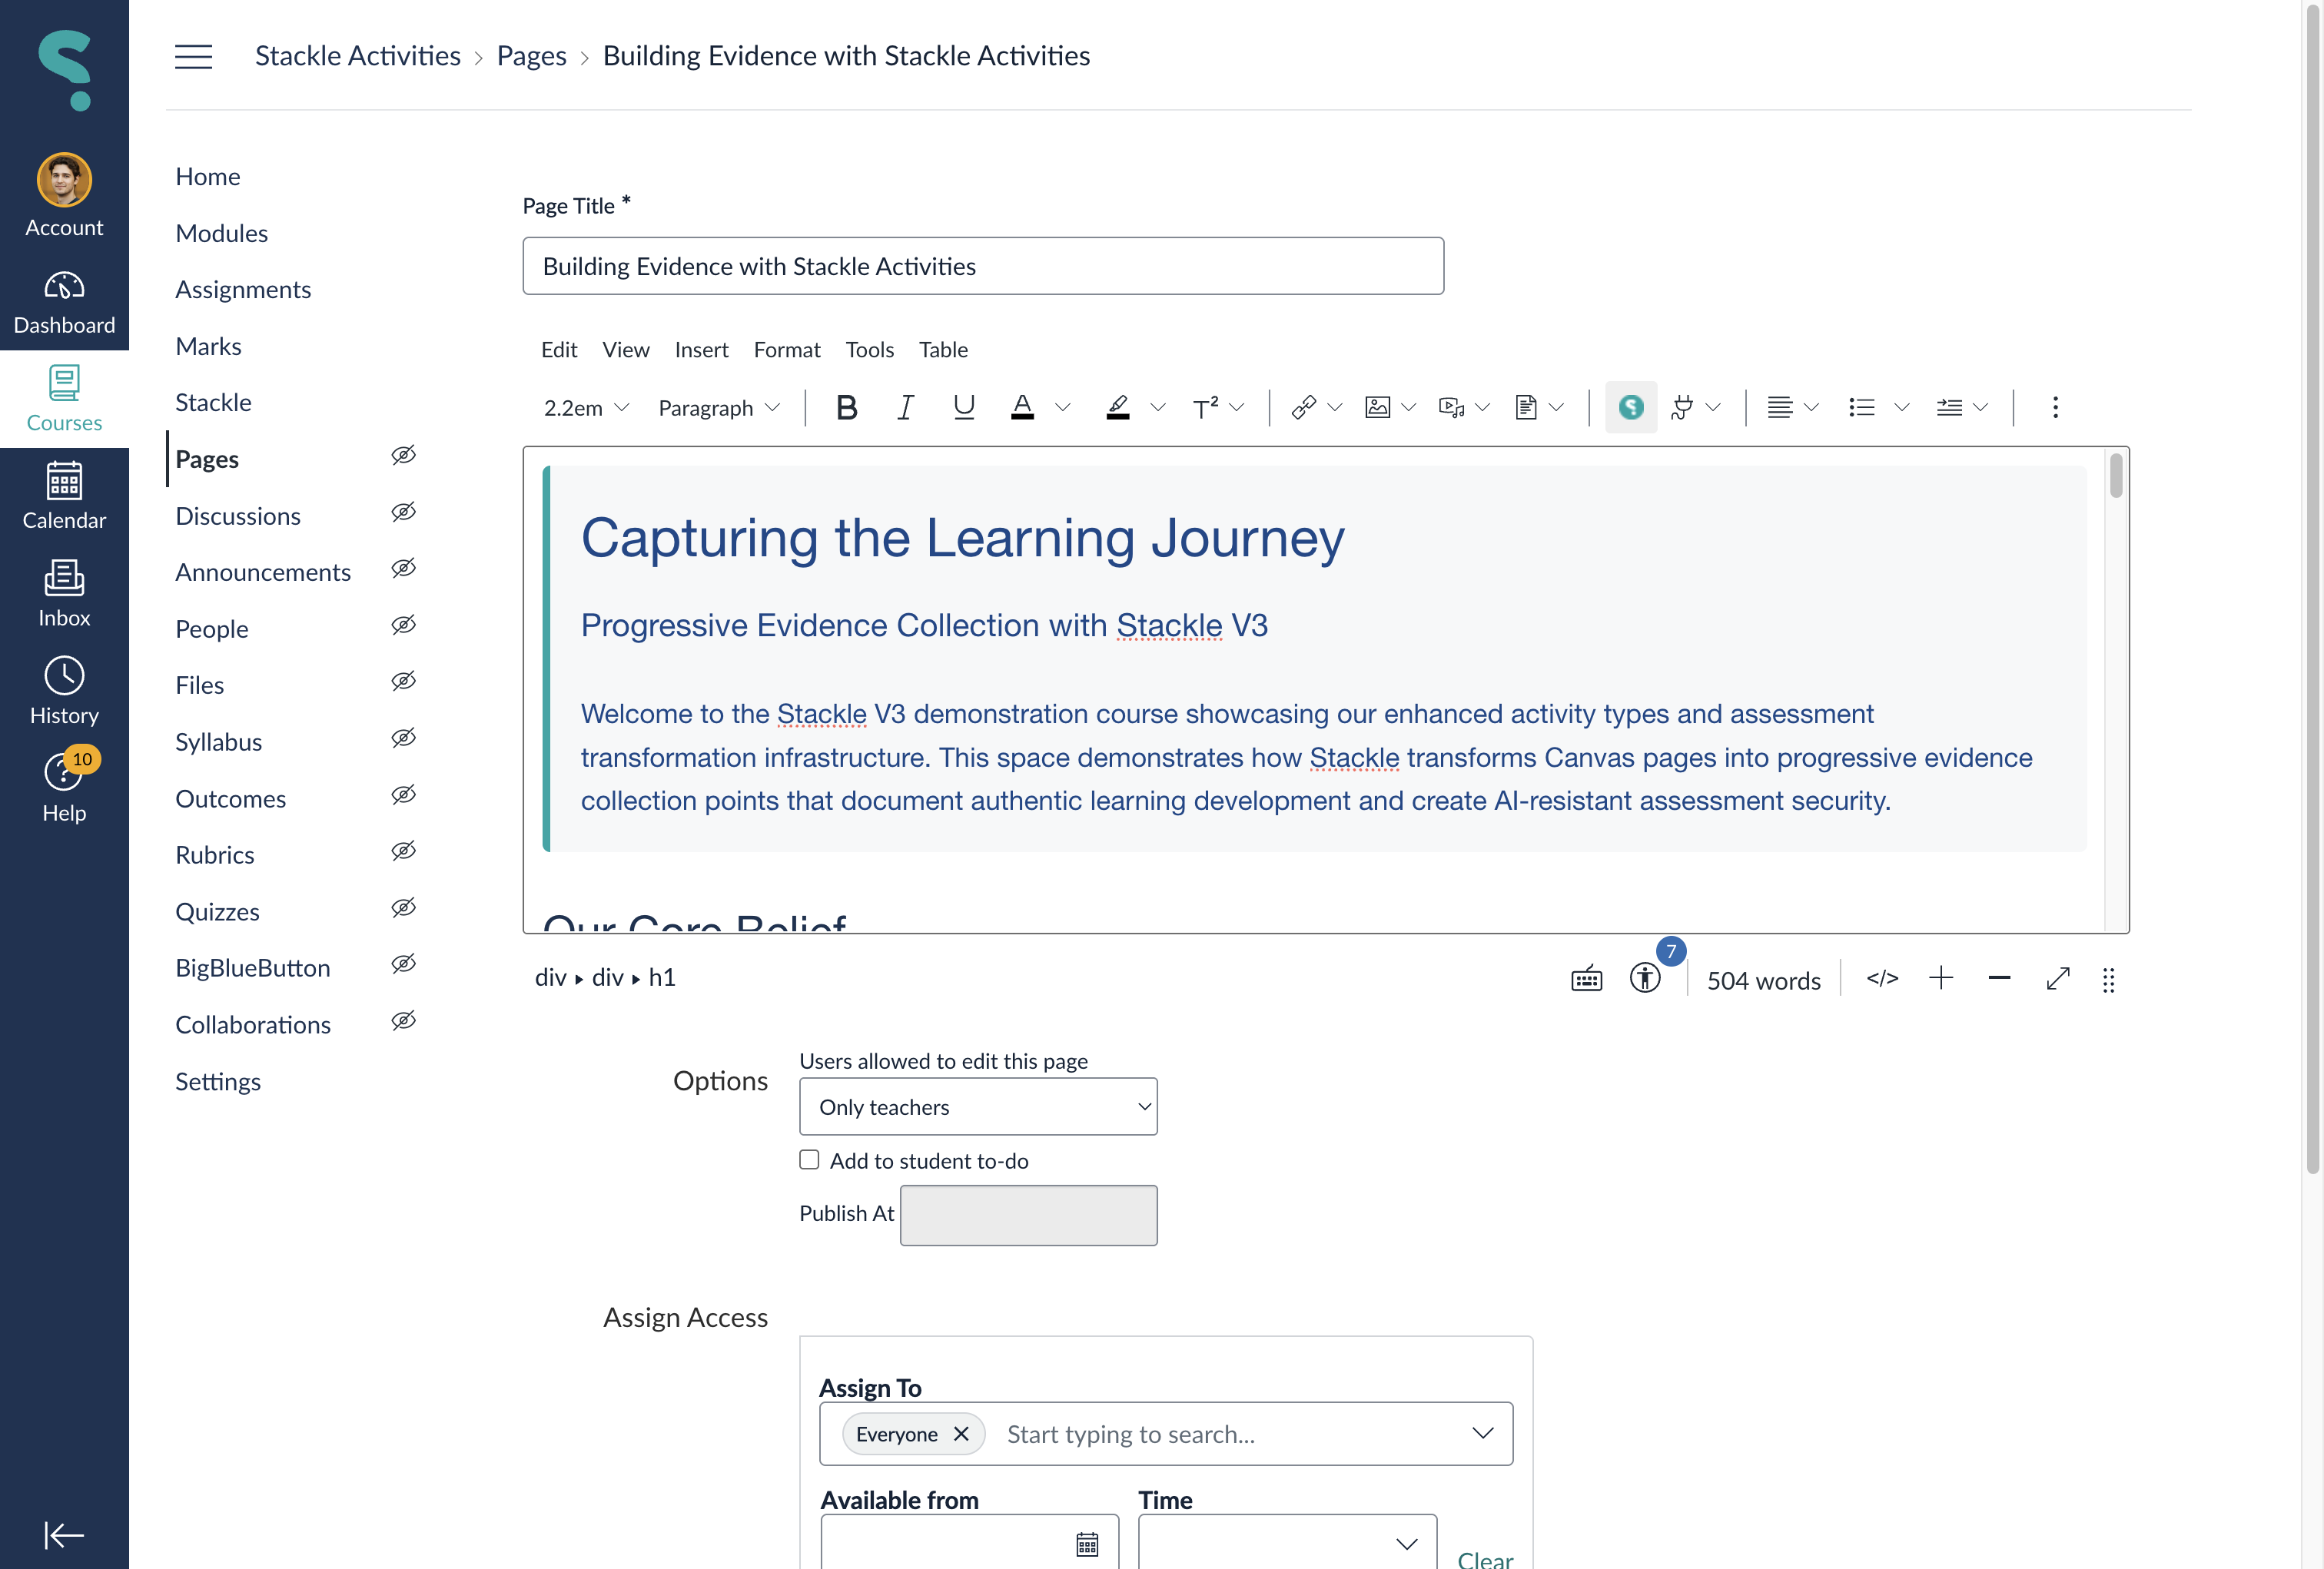Open the 2.2em font size dropdown

pyautogui.click(x=586, y=408)
